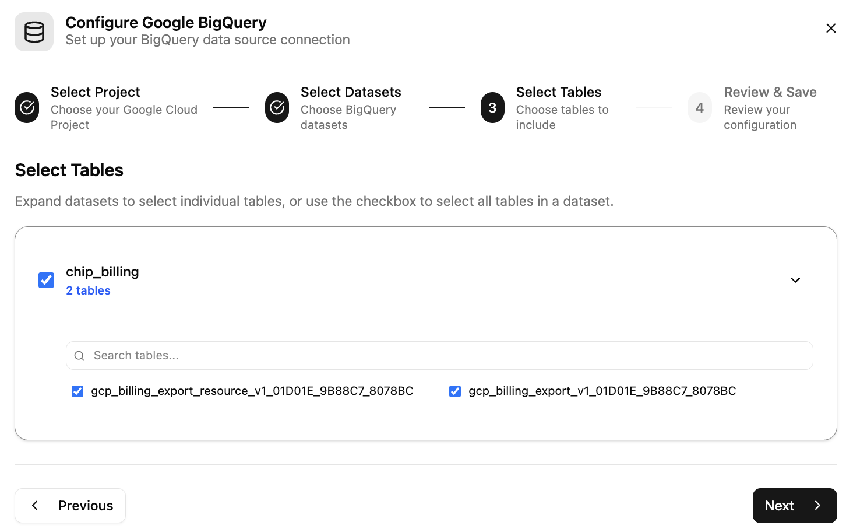The image size is (846, 529).
Task: Jump to the Review & Save step
Action: tap(770, 92)
